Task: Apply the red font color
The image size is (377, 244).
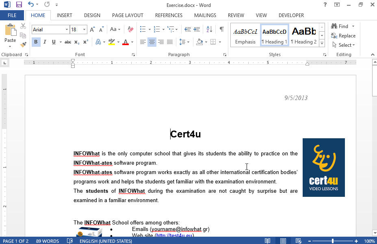Action: [126, 42]
